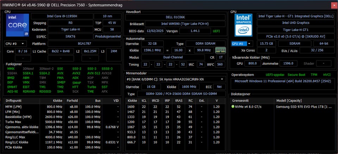
Task: Open the CPU #0 selector dropdown
Action: click(15, 44)
